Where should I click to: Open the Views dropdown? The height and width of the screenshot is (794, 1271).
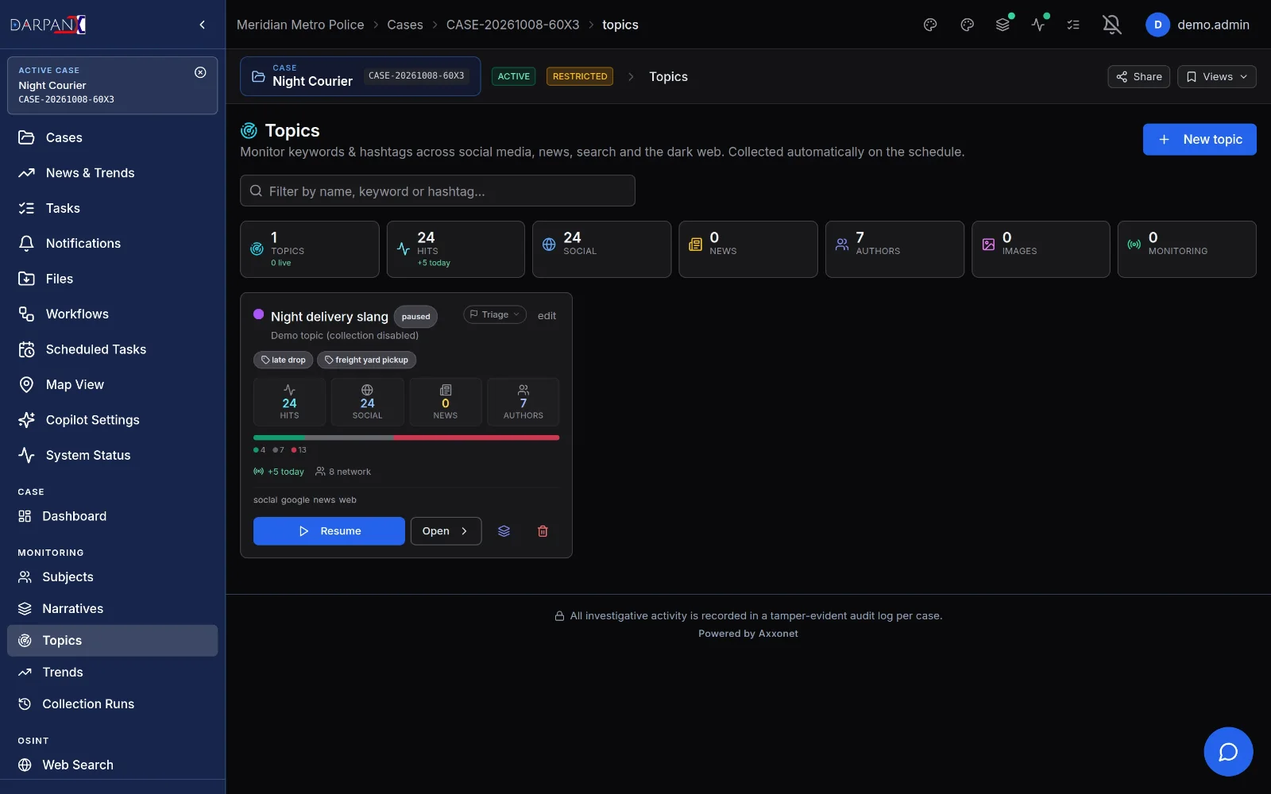1217,76
